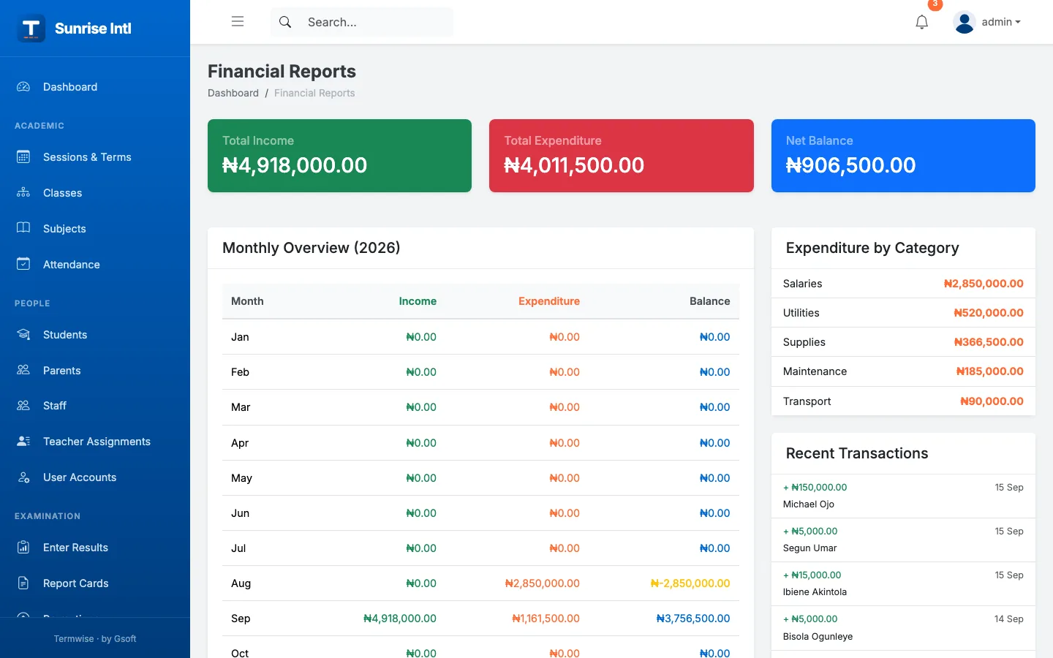The height and width of the screenshot is (658, 1053).
Task: Click the Jan month row label
Action: 240,337
